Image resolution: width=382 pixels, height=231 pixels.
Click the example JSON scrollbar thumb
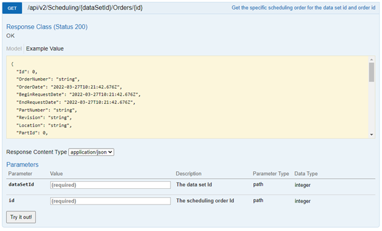point(371,72)
